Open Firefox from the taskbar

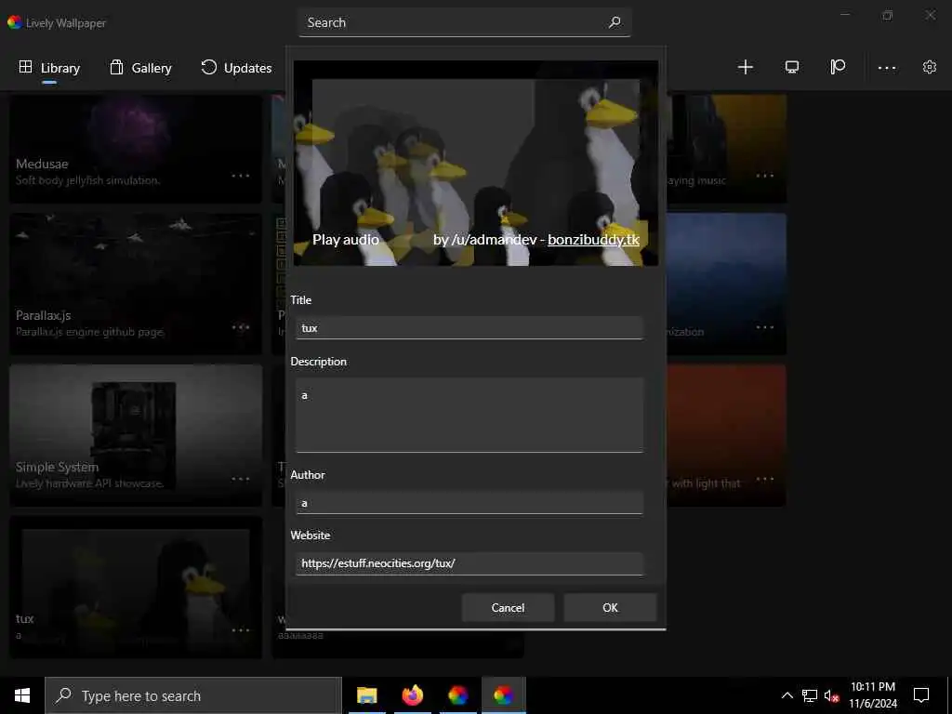[412, 695]
